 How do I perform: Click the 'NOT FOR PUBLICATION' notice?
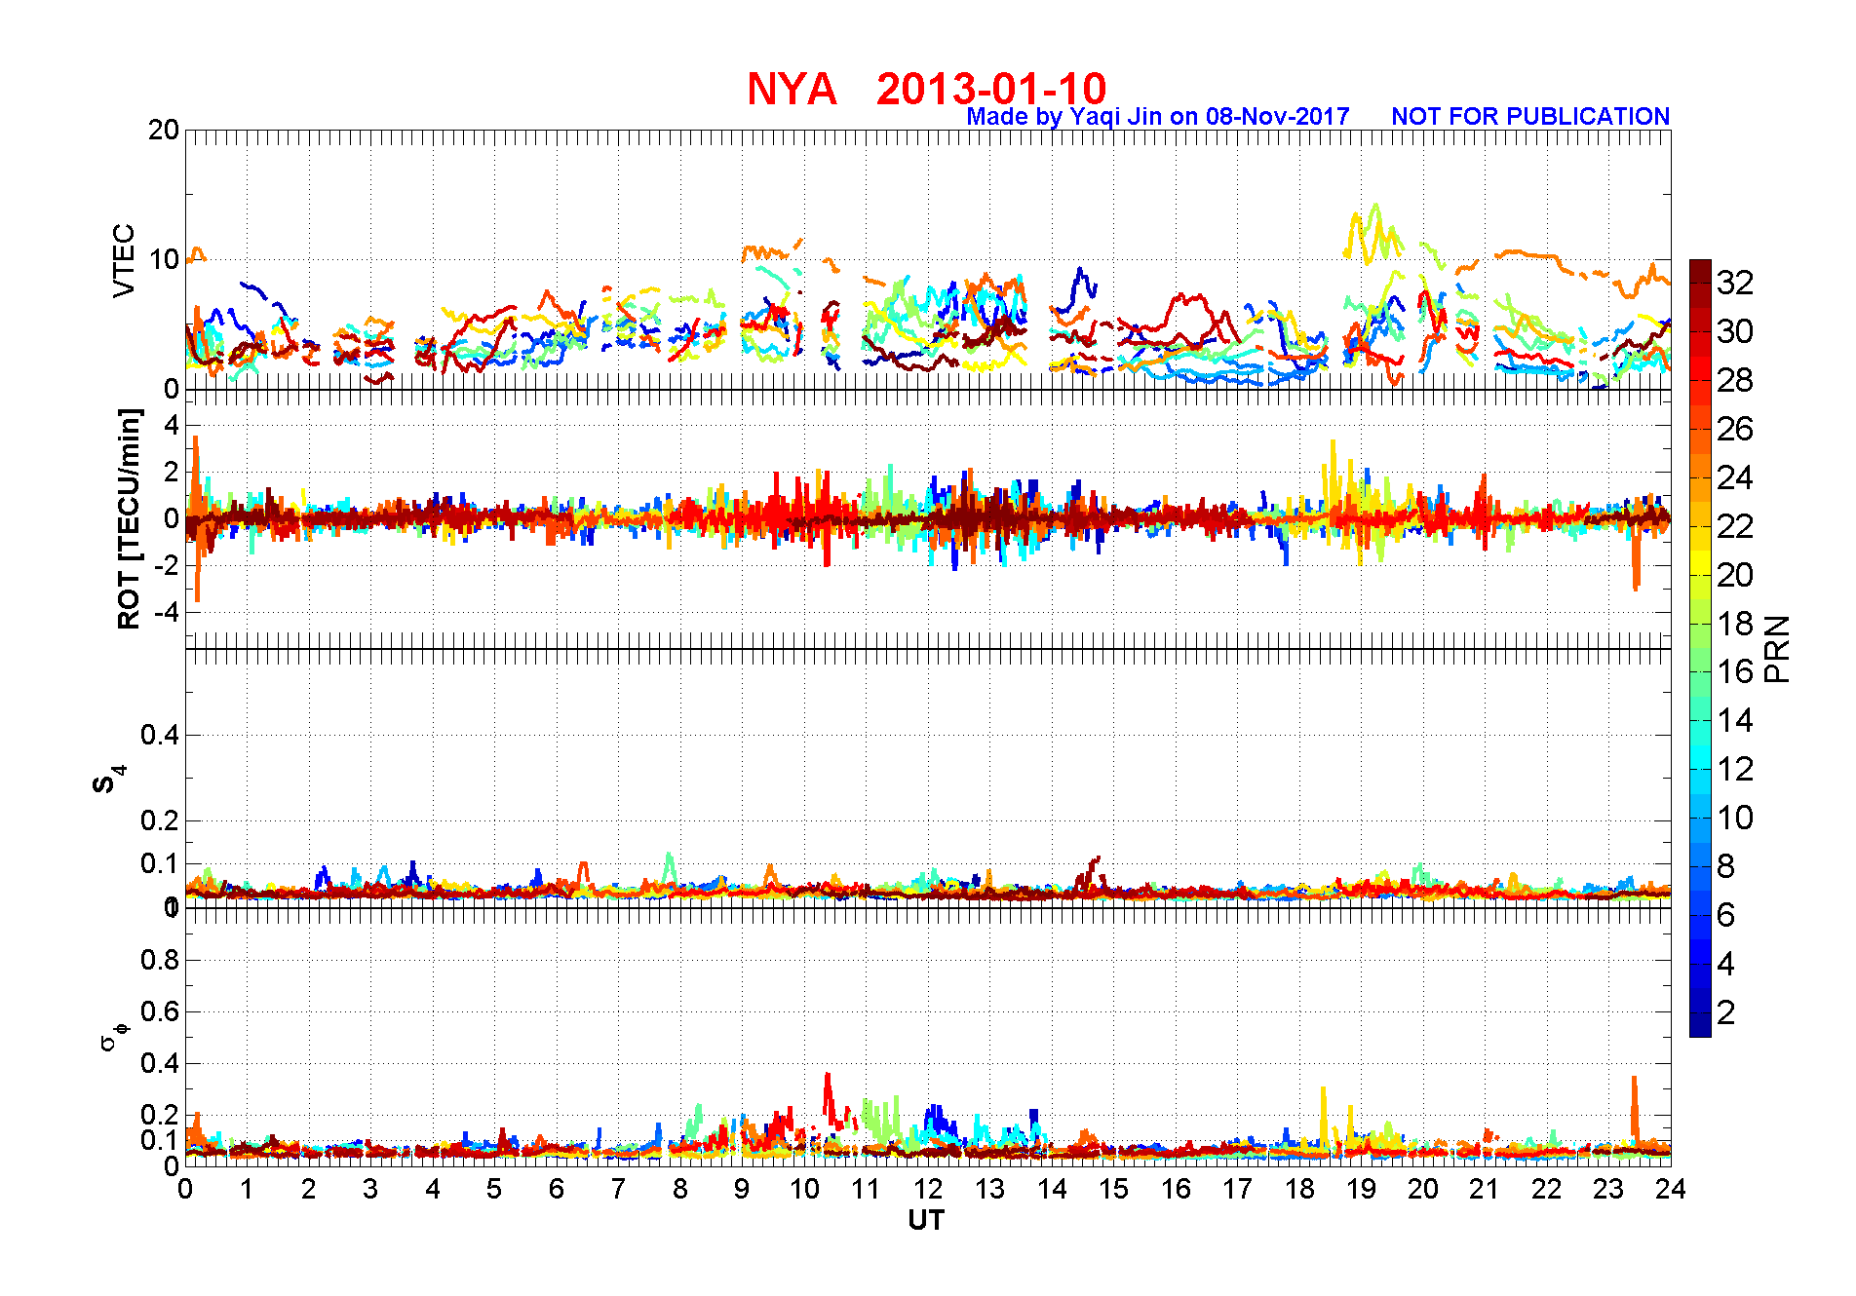1530,116
